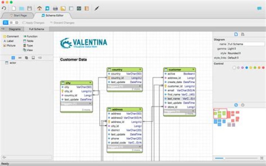Open the blue Schema Editor toolbar icon

47,8
